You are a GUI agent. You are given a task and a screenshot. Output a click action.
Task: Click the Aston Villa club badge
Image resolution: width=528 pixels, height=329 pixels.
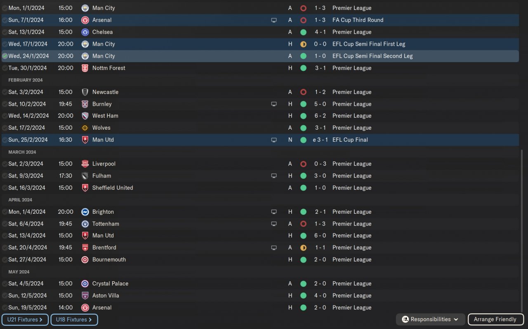pos(85,296)
